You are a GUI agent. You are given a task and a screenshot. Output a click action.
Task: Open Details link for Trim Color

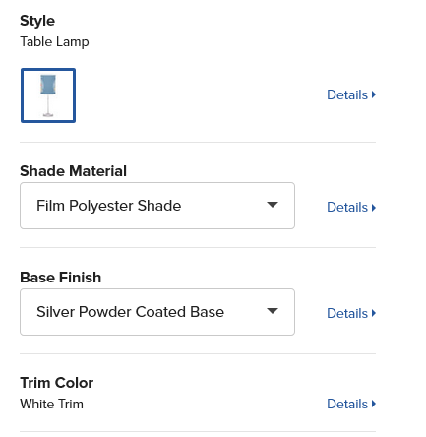(x=351, y=404)
